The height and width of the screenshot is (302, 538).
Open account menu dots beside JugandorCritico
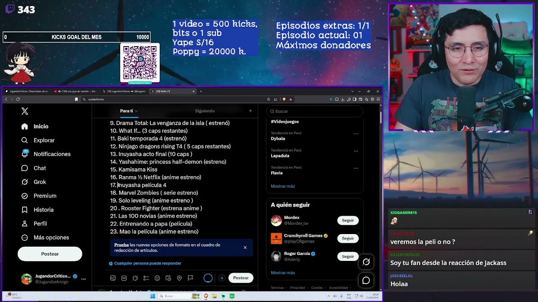click(83, 279)
